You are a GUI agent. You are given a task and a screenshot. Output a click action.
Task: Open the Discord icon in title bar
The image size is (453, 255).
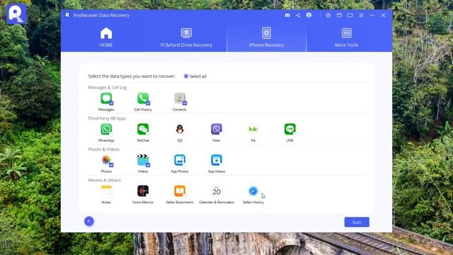point(287,16)
